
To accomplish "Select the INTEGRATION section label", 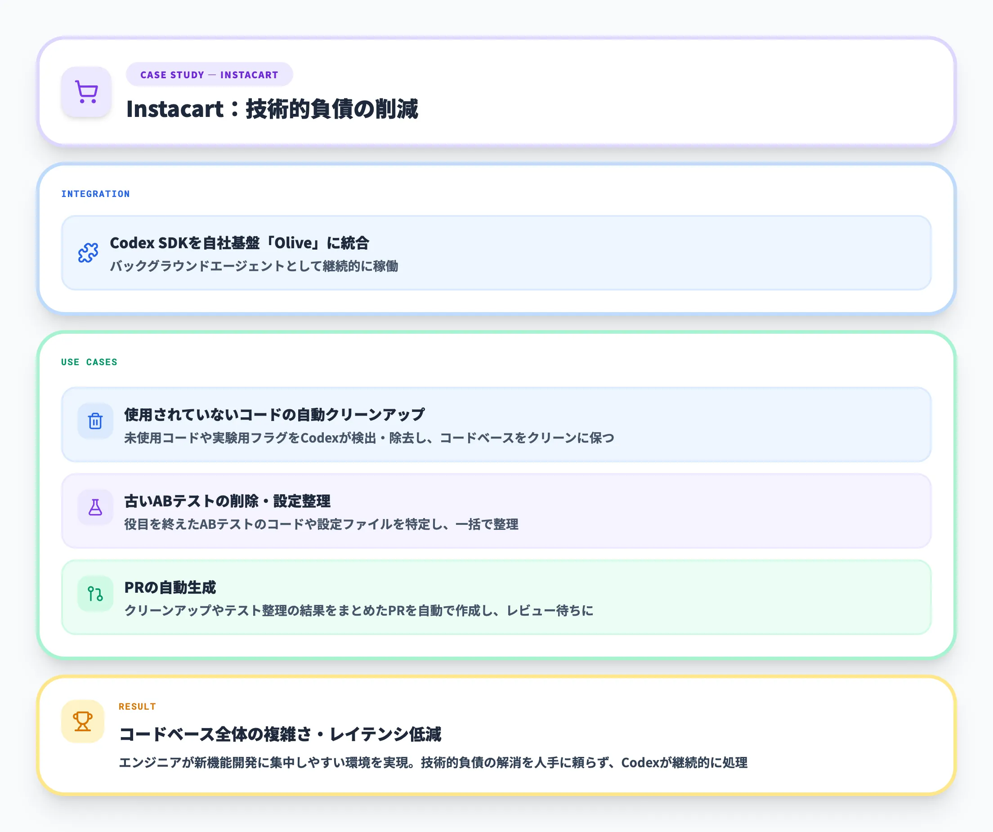I will point(95,193).
